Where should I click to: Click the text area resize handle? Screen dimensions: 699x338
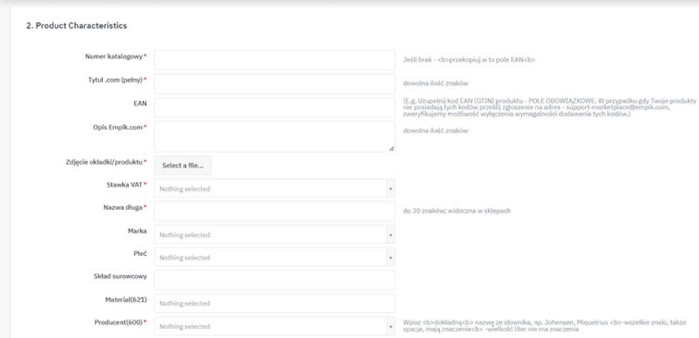click(391, 149)
